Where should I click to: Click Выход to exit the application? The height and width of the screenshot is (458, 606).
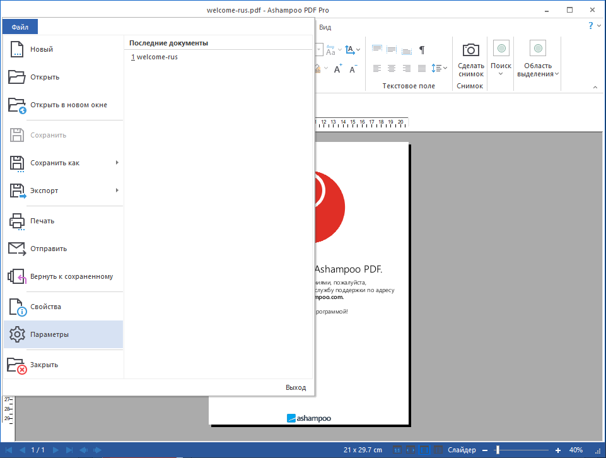(296, 387)
